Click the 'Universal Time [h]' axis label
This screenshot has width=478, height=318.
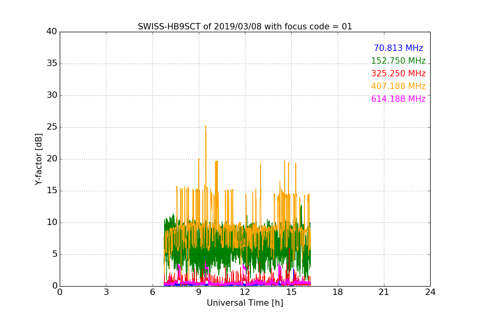pos(245,303)
